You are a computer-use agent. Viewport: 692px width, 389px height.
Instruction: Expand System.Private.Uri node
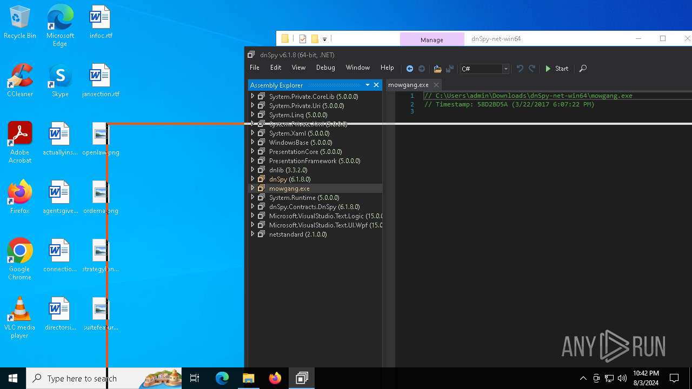pyautogui.click(x=252, y=105)
